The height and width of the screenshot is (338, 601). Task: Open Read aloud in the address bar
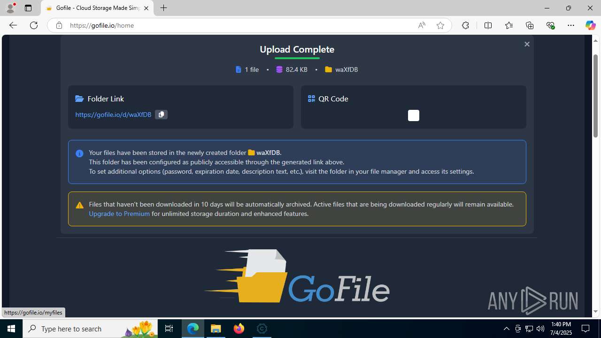tap(422, 25)
